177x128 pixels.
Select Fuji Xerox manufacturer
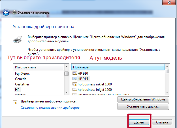pos(22,74)
